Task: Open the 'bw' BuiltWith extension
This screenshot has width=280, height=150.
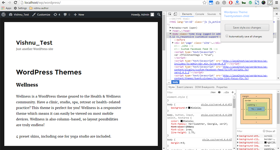Action: (244, 3)
